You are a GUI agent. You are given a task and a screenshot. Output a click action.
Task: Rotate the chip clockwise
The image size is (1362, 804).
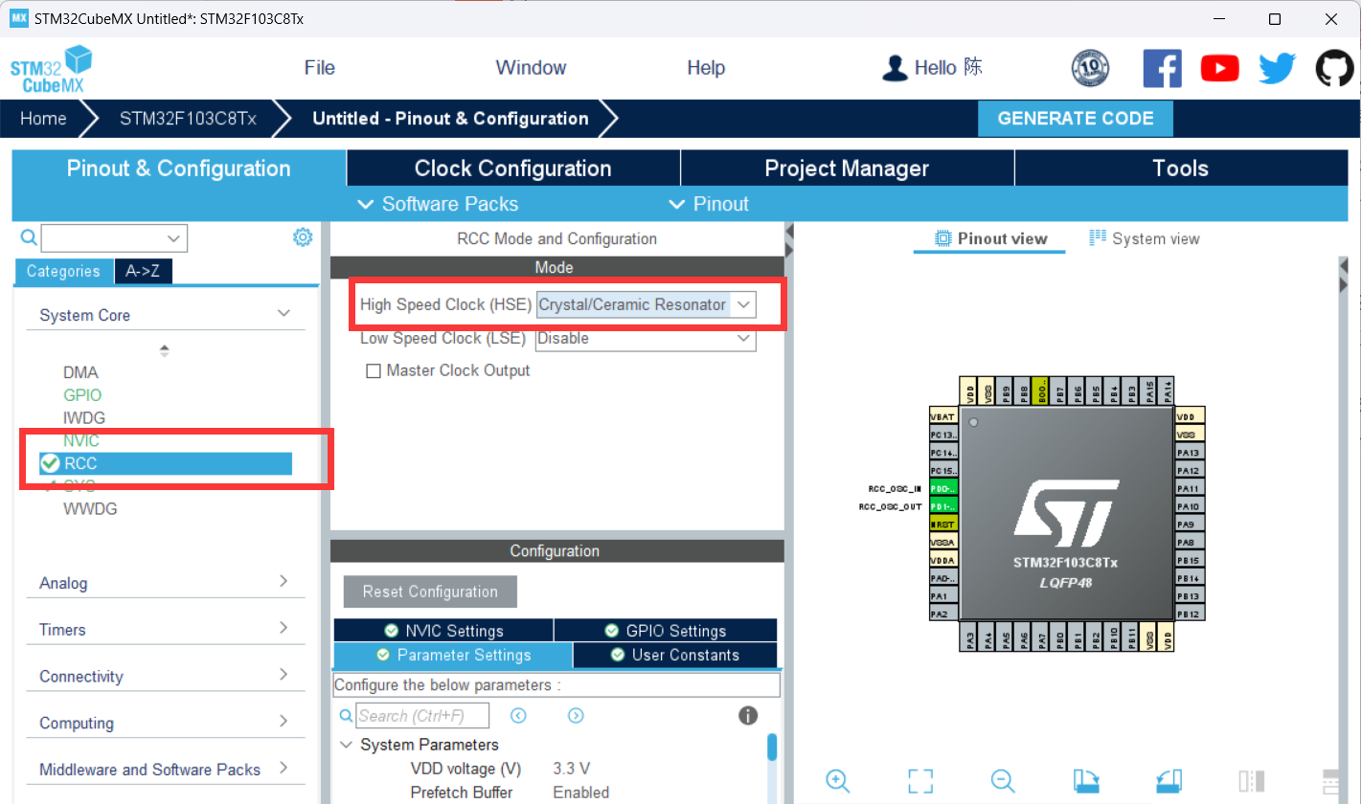click(1085, 781)
